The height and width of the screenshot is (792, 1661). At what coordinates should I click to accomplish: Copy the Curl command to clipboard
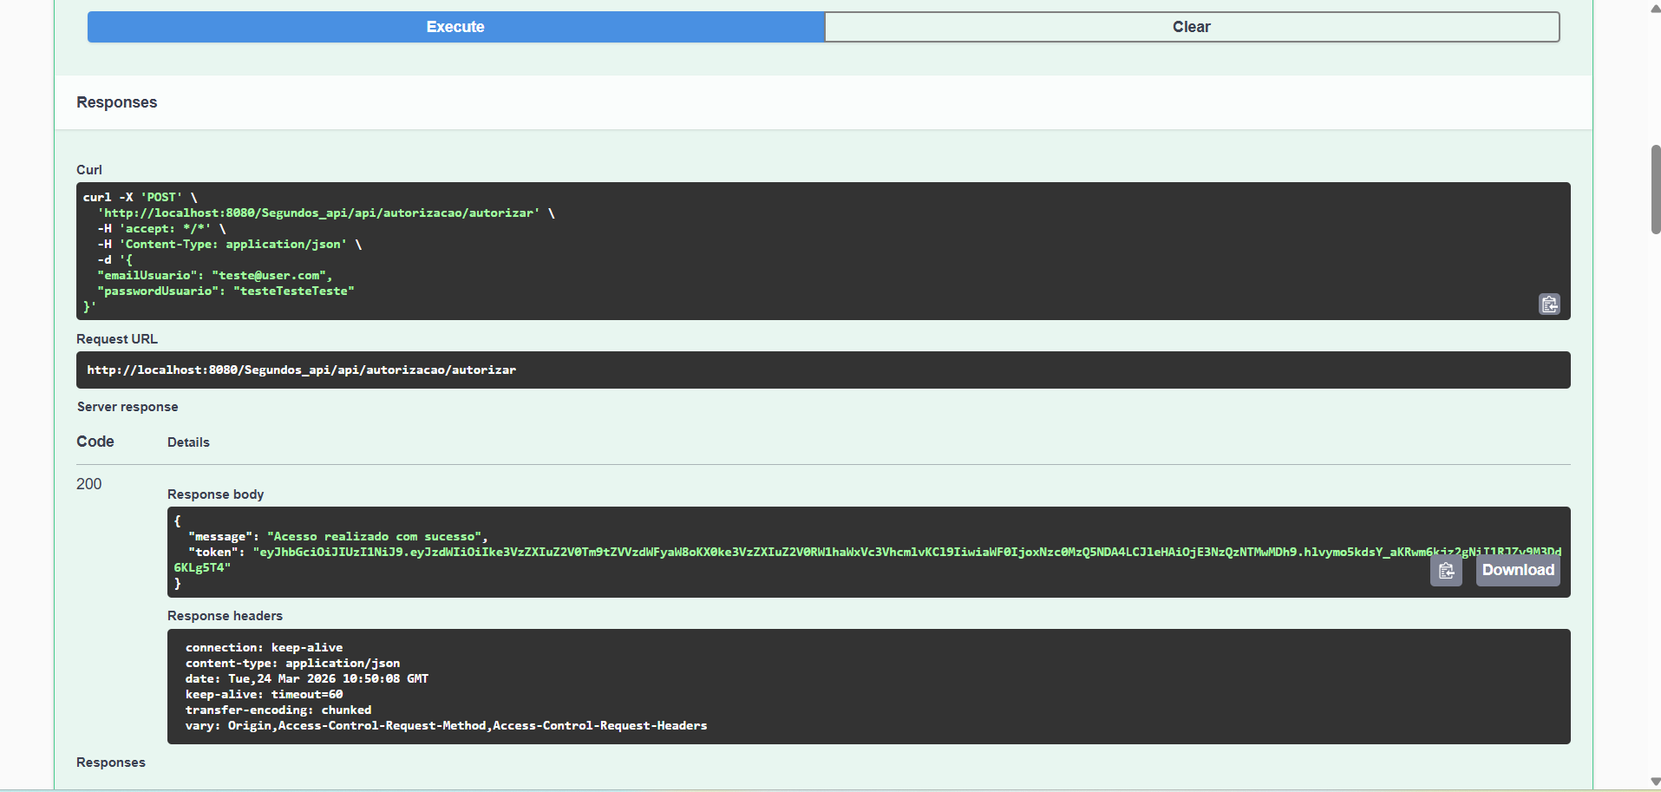(x=1550, y=304)
